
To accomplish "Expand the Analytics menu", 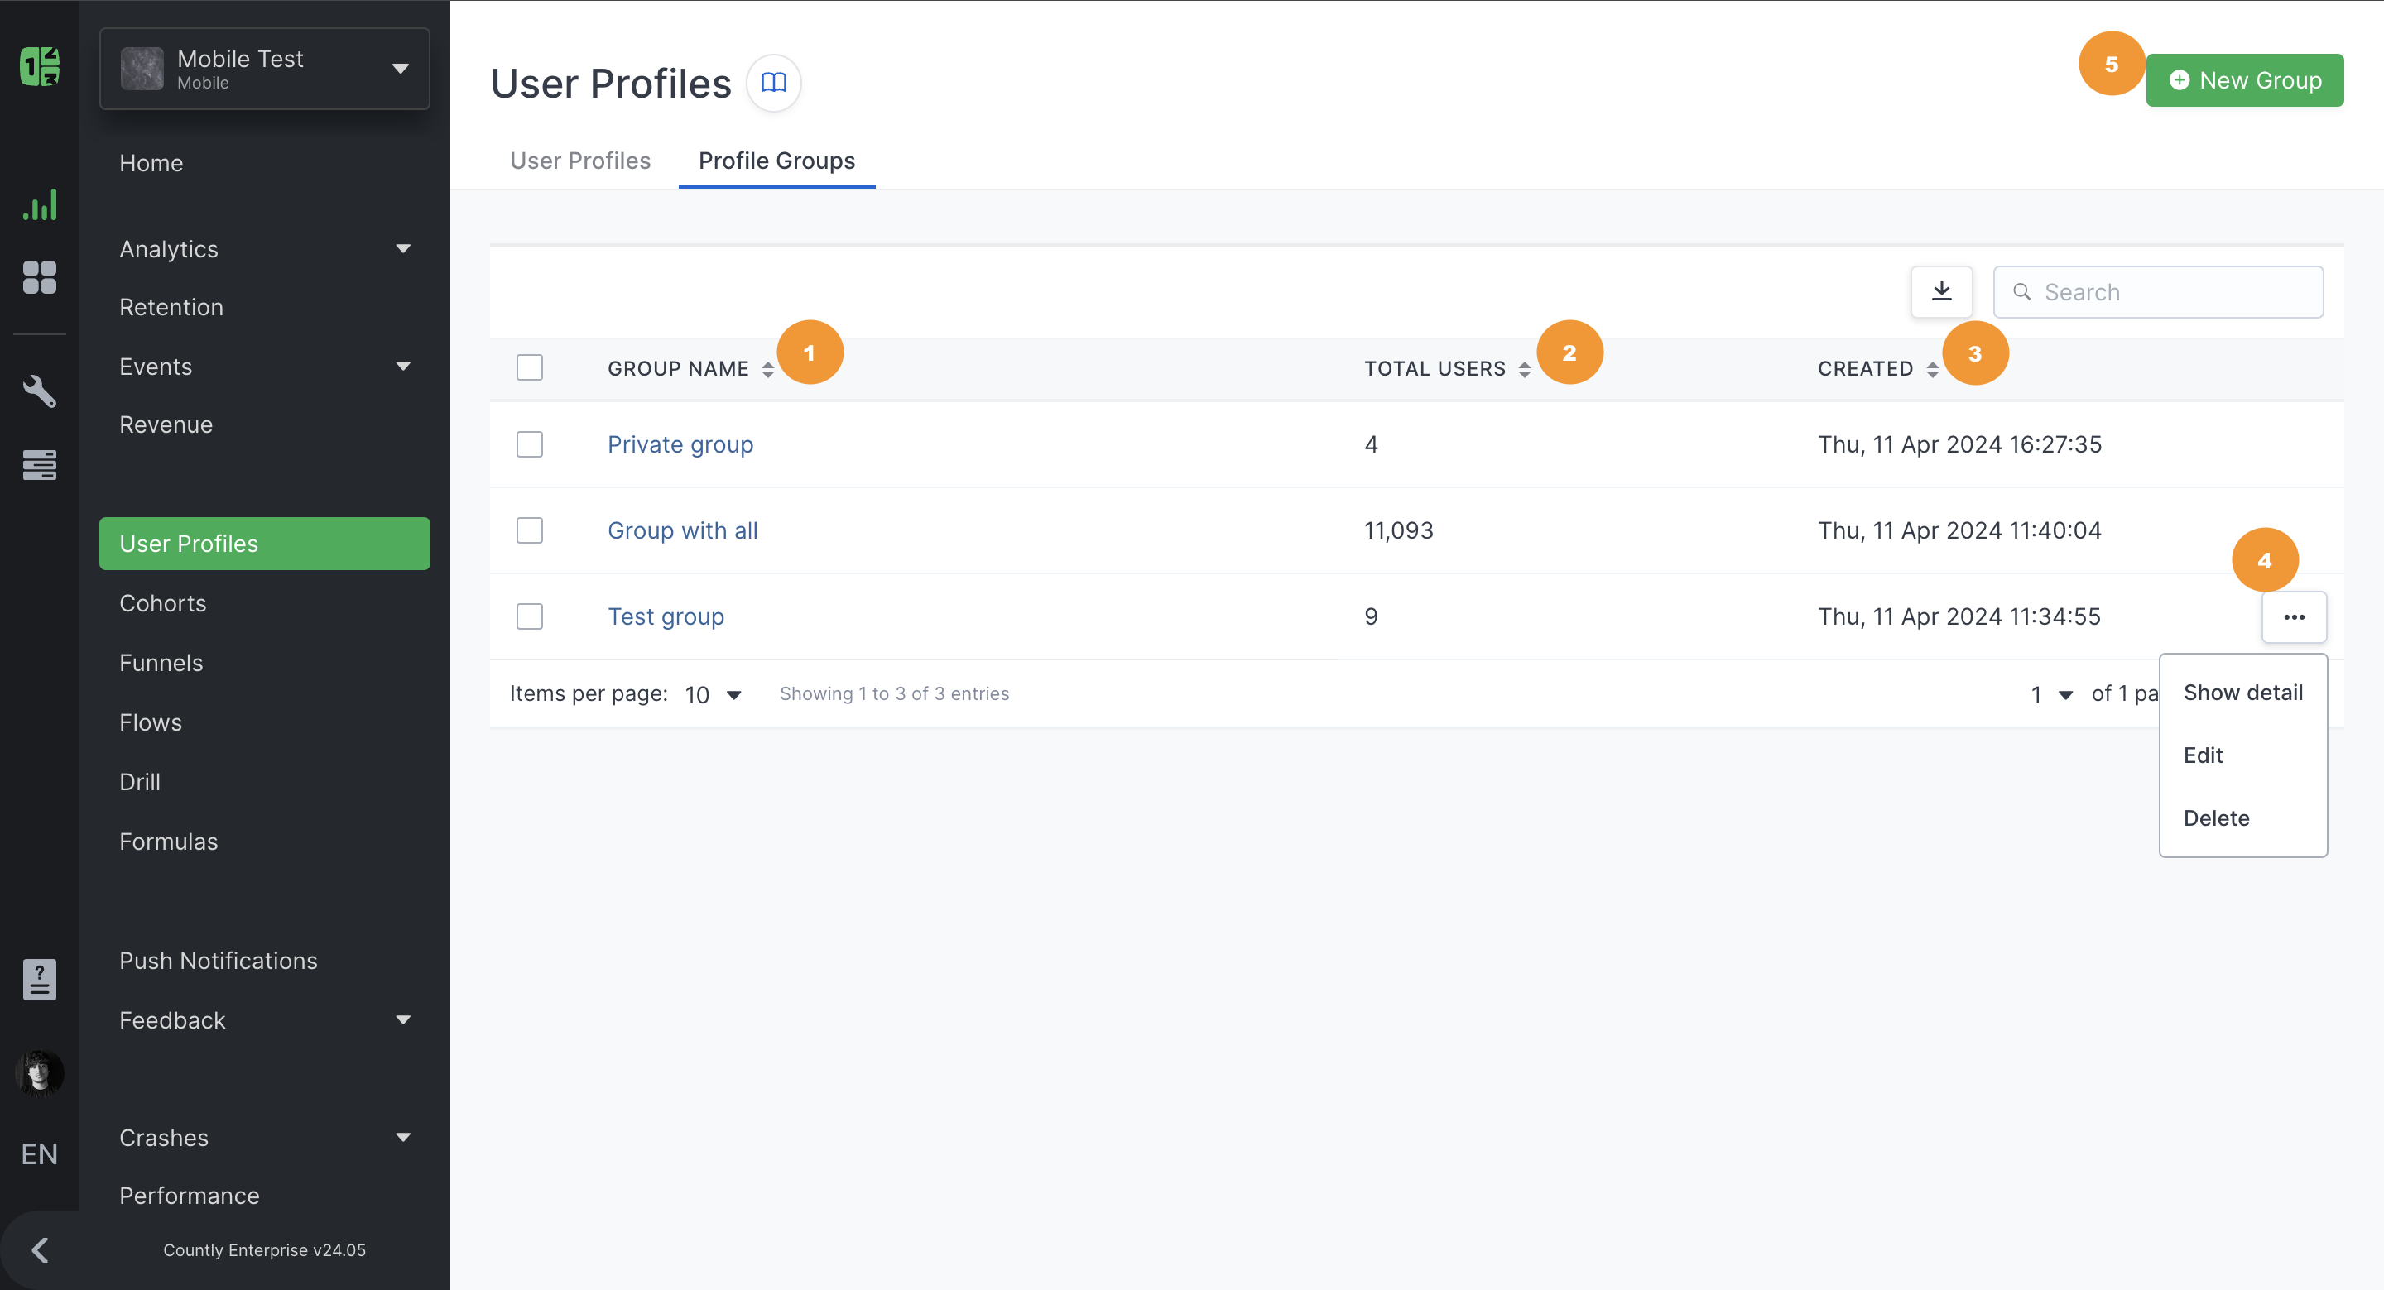I will tap(265, 249).
